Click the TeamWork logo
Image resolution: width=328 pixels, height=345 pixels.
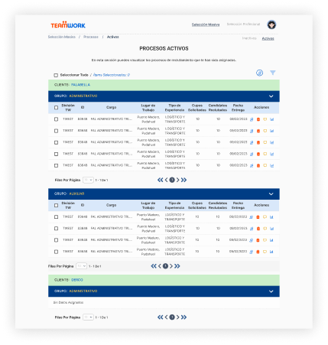[x=68, y=24]
